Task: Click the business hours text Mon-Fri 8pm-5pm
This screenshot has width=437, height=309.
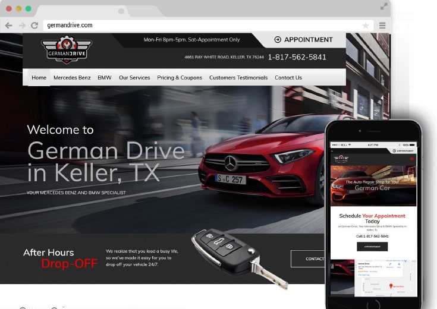Action: [191, 40]
